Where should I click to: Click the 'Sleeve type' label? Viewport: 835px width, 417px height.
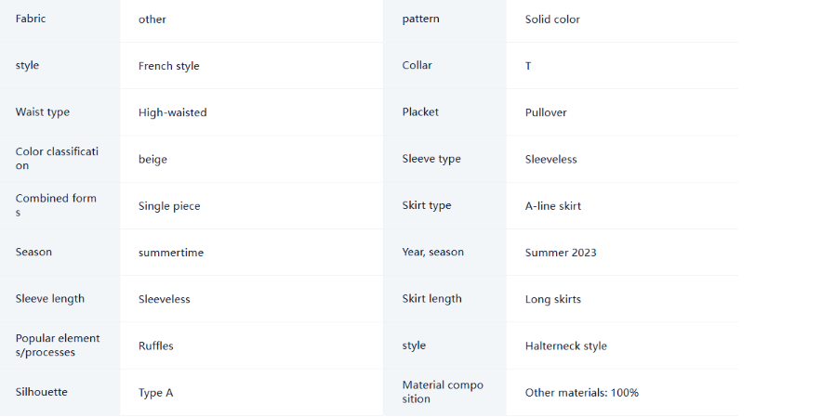[x=431, y=159]
